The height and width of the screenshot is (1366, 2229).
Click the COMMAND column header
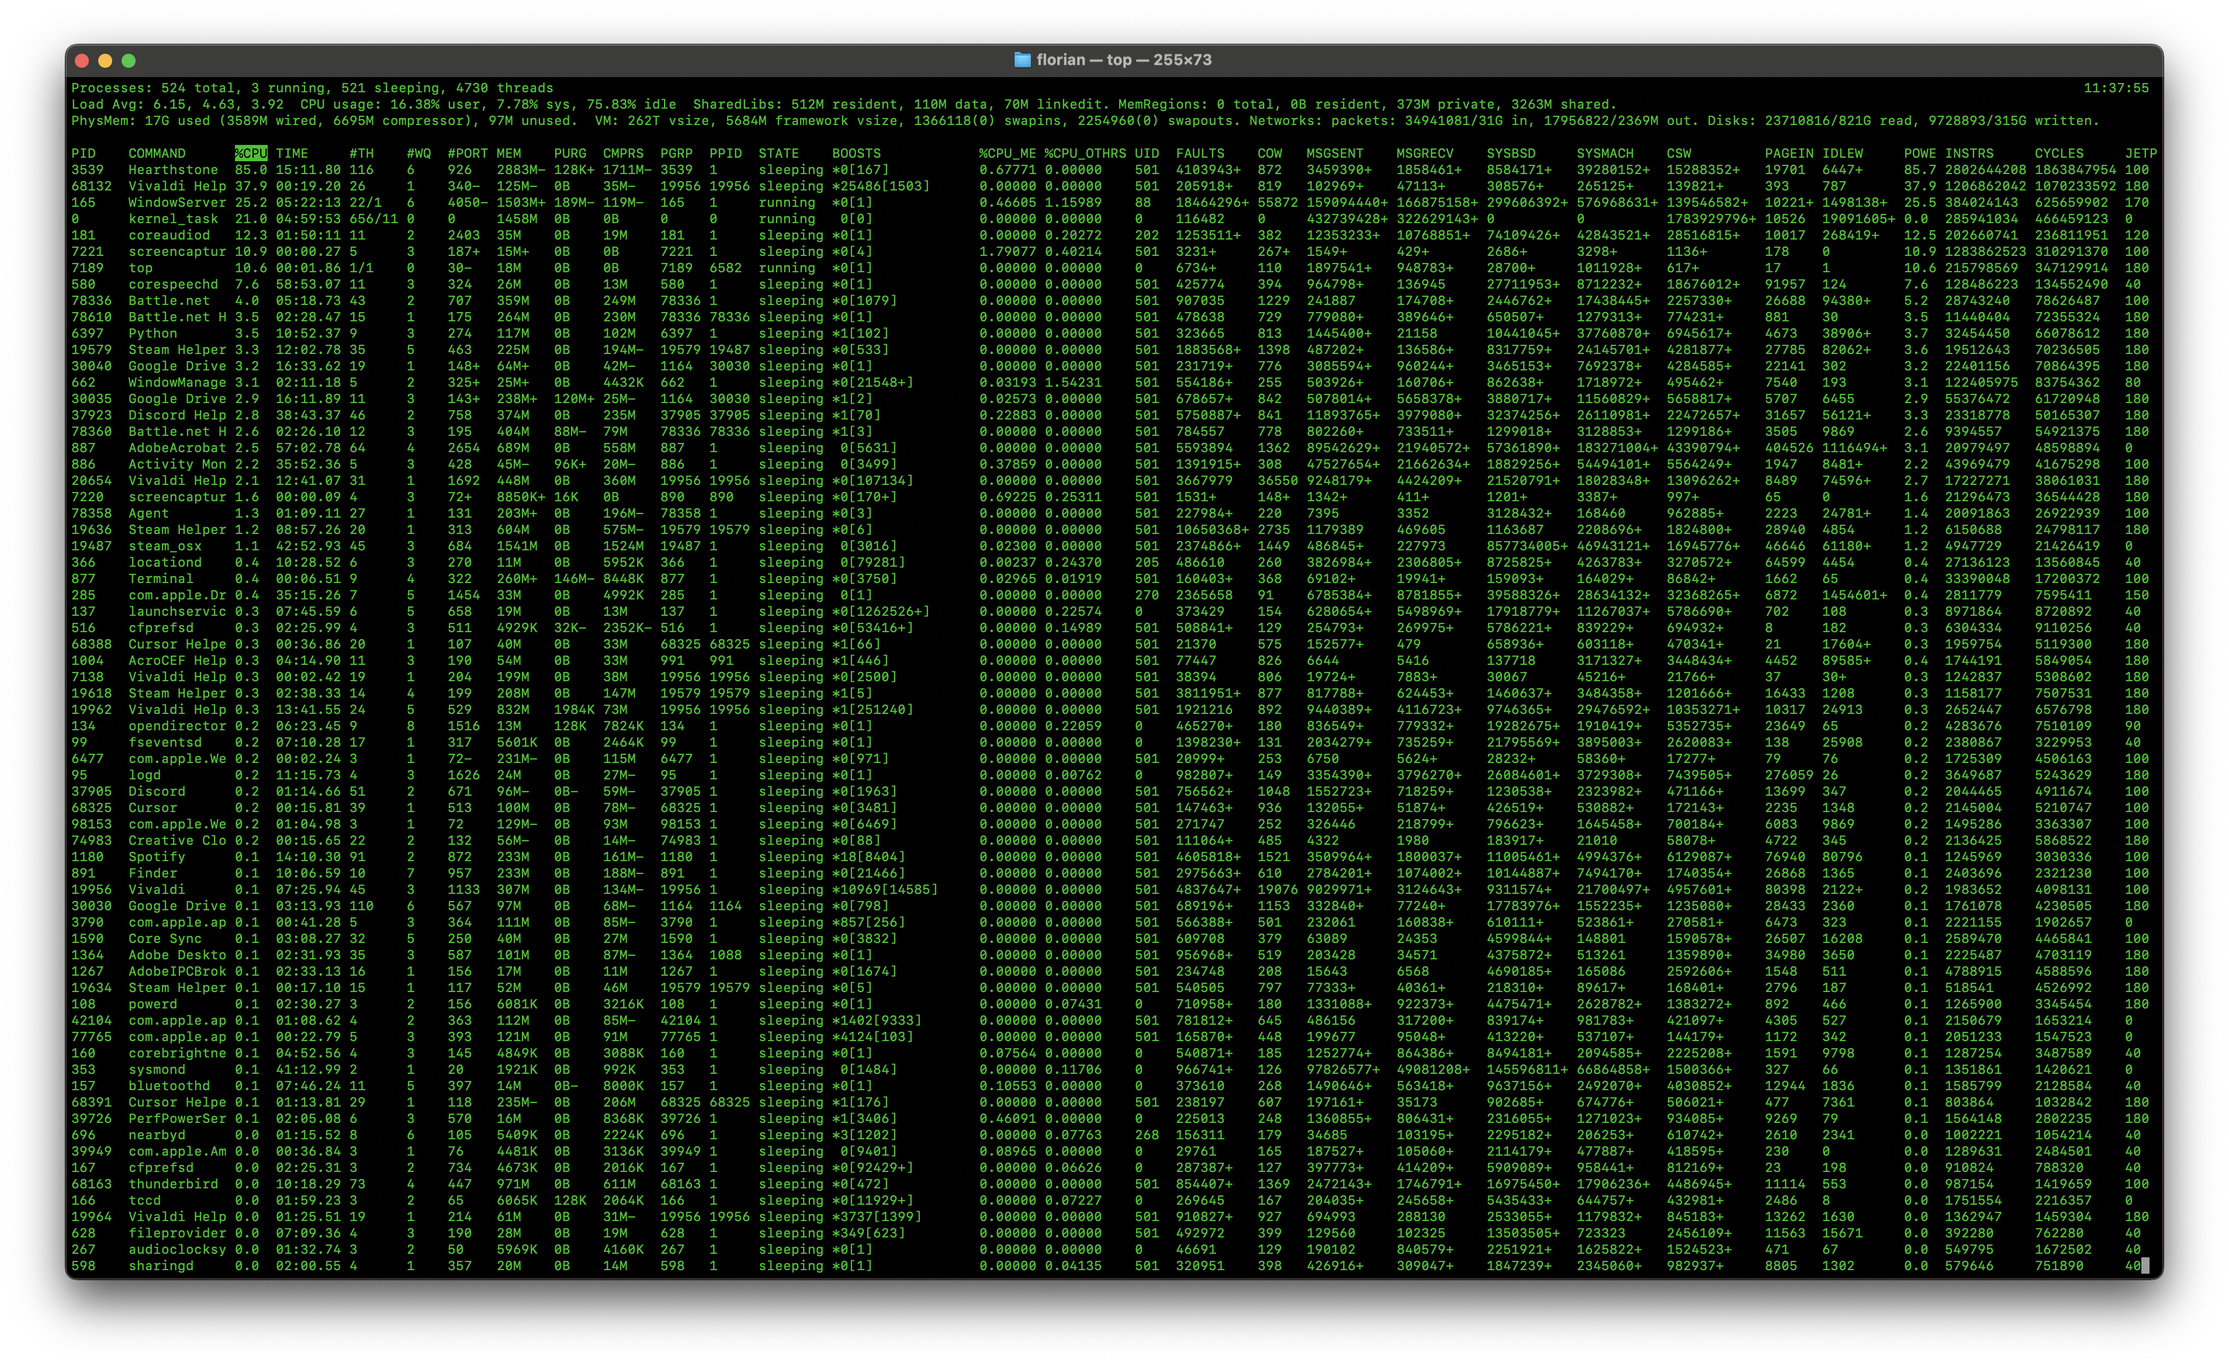click(x=157, y=153)
